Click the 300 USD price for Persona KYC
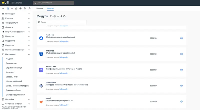Viewport: 200px width, 110px height. 153,70
